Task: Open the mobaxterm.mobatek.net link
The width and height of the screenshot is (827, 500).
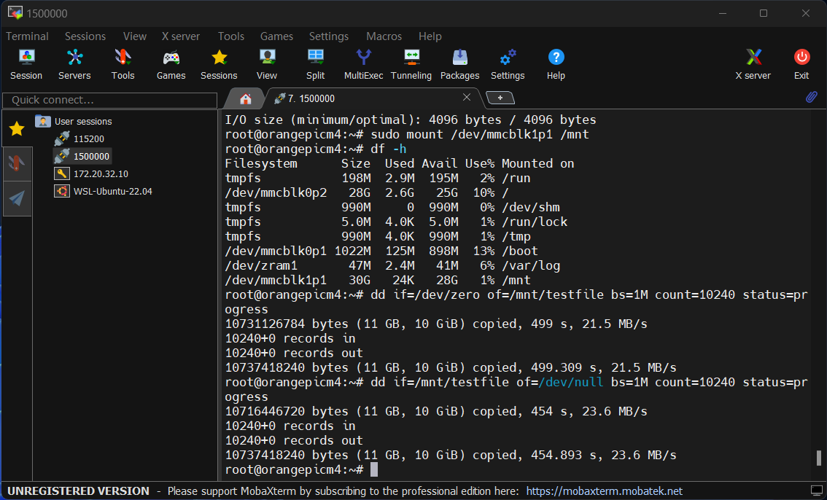Action: click(605, 491)
